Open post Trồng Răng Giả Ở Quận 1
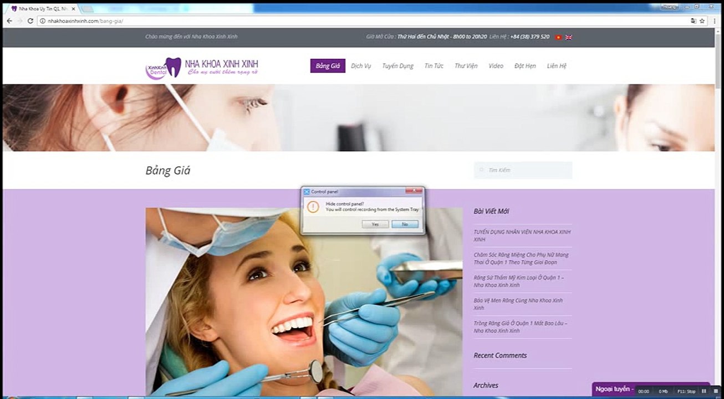The image size is (724, 399). coord(521,326)
